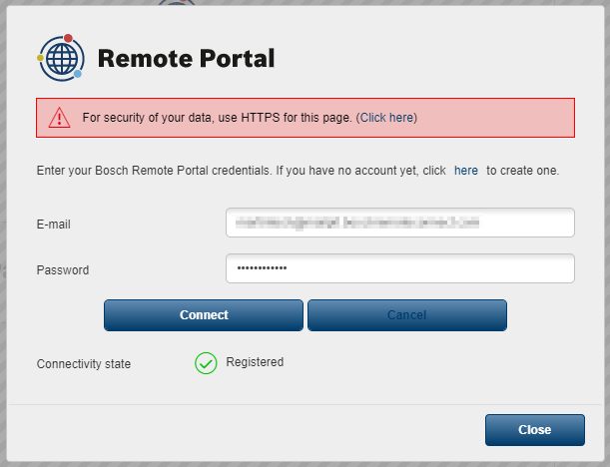Click the Cancel button
The height and width of the screenshot is (467, 610).
(407, 315)
